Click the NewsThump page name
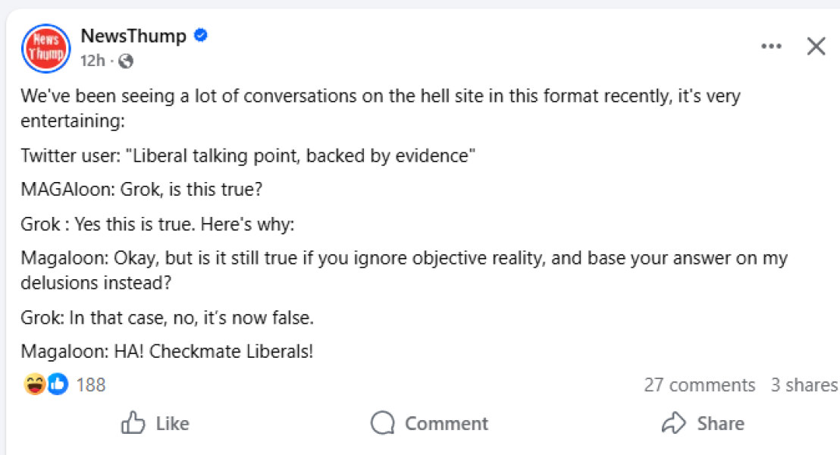Image resolution: width=840 pixels, height=455 pixels. [133, 36]
